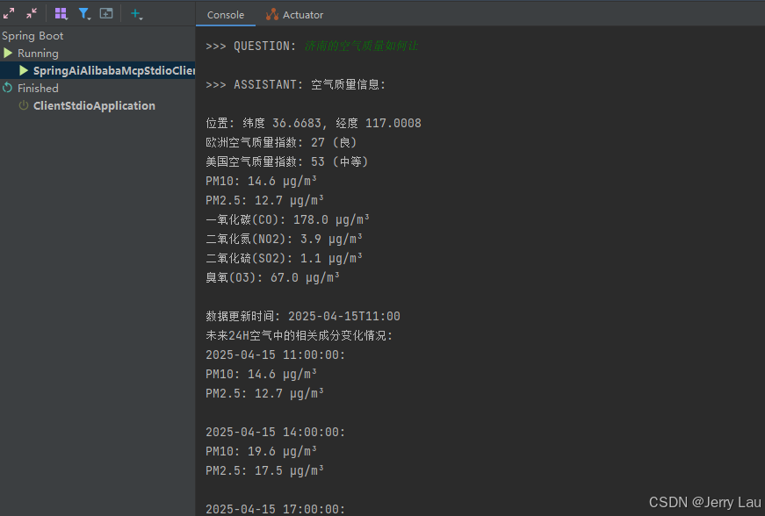This screenshot has height=516, width=765.
Task: Click the line '欧洲空气质量指数: 27 (良)'
Action: tap(282, 143)
